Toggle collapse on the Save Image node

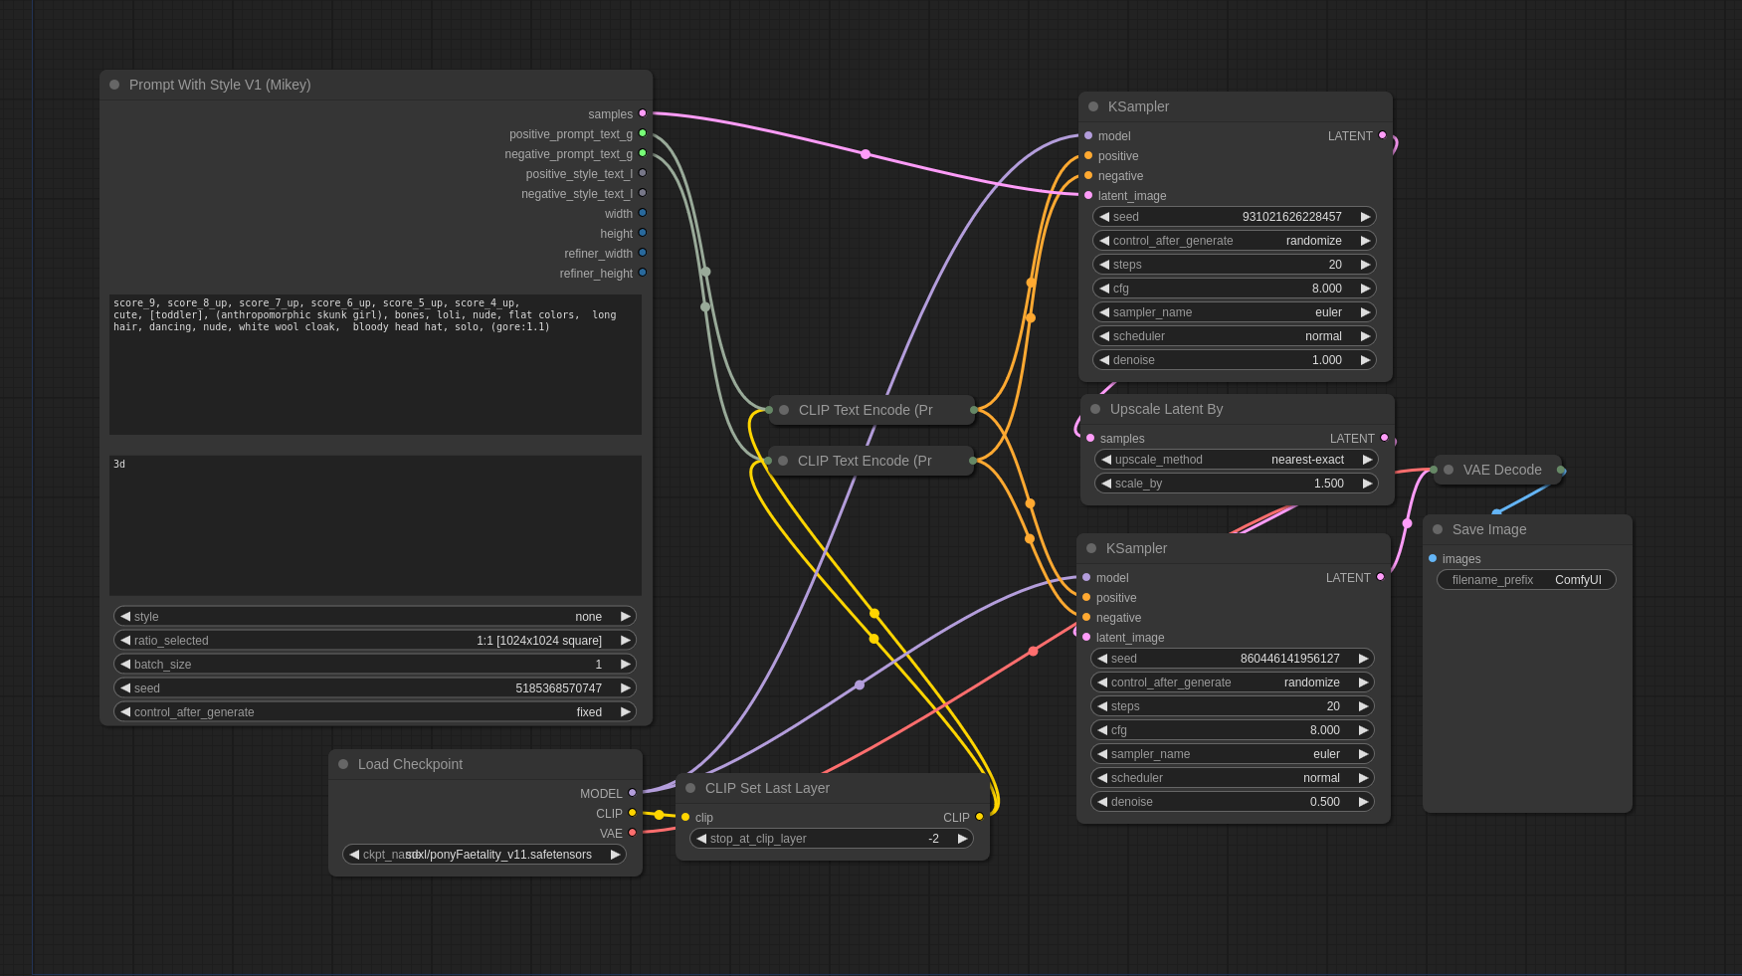[1438, 529]
